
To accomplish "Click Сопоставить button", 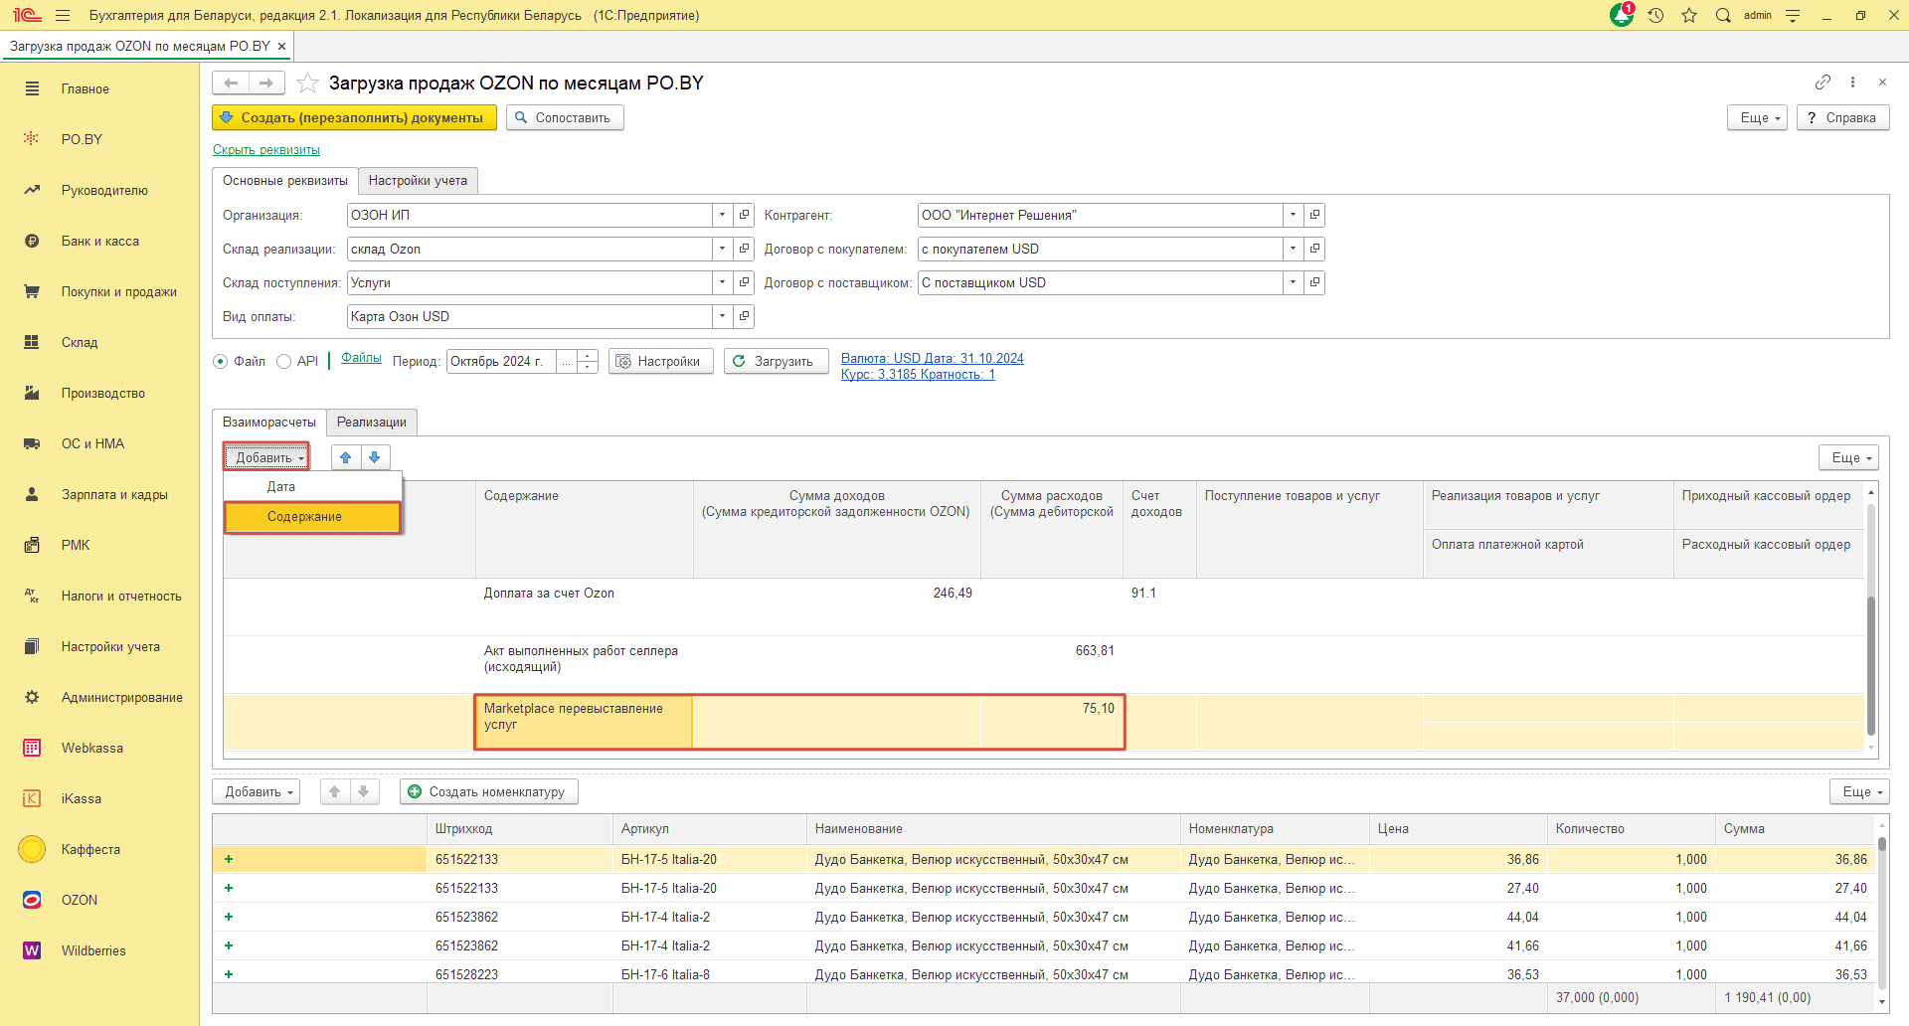I will (565, 117).
